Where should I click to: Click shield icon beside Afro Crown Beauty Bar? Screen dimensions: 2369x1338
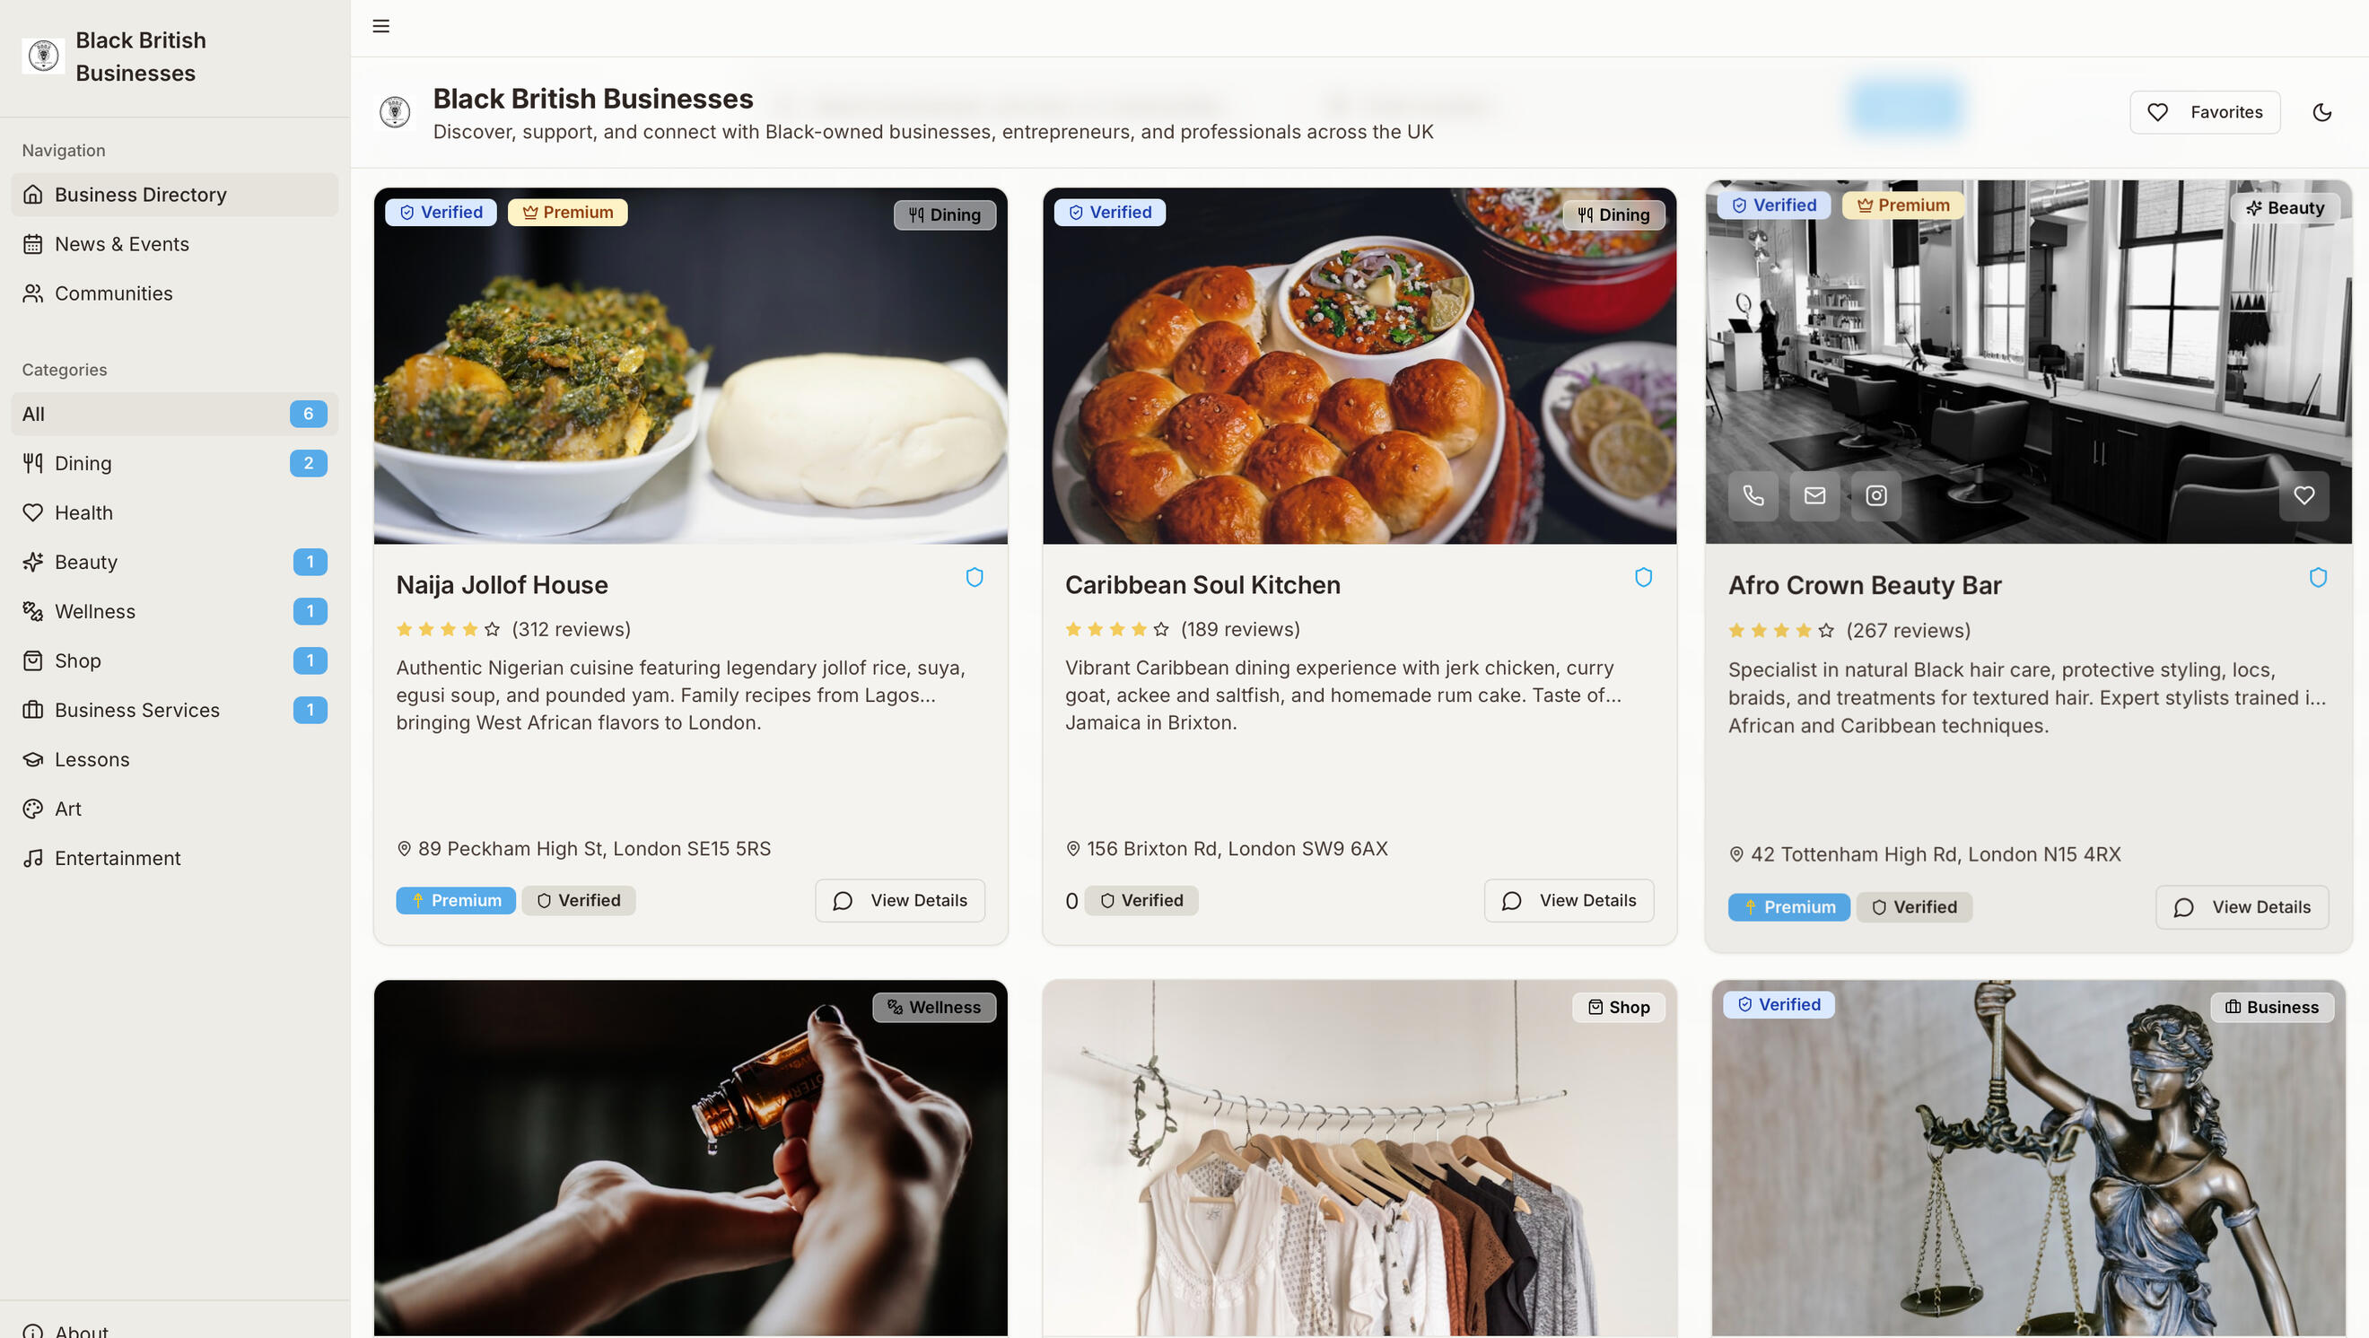click(x=2318, y=578)
